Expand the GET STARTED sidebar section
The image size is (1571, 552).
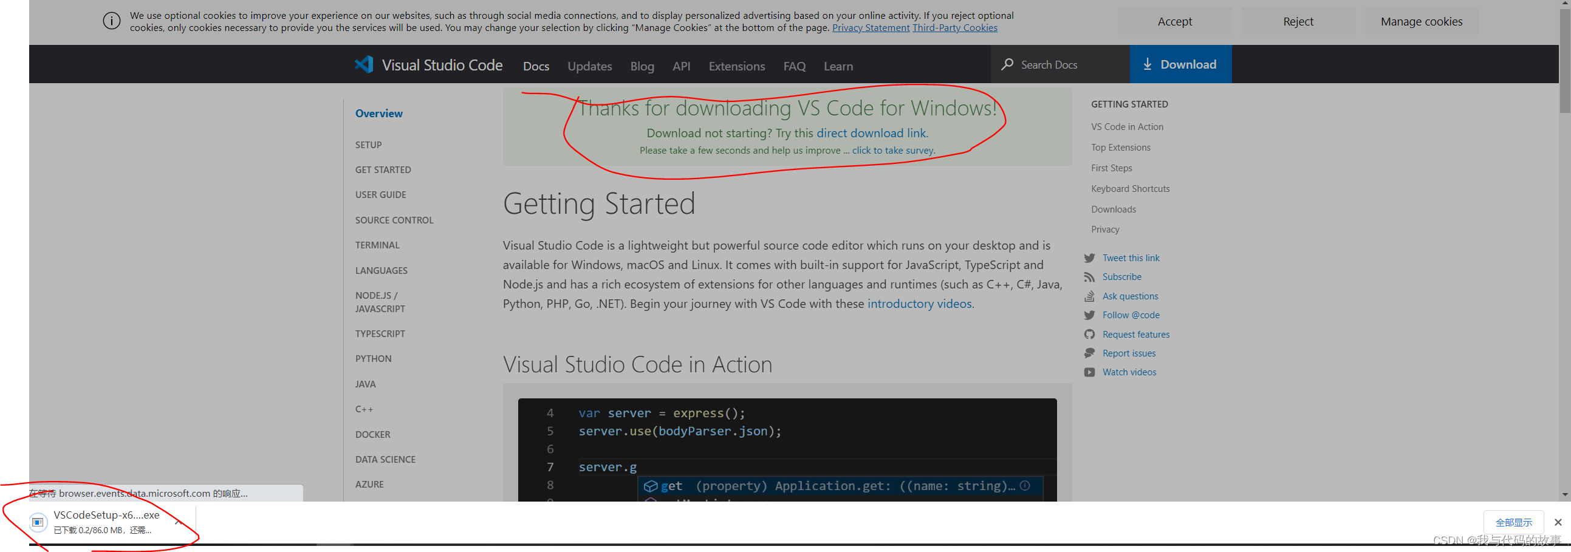(383, 169)
